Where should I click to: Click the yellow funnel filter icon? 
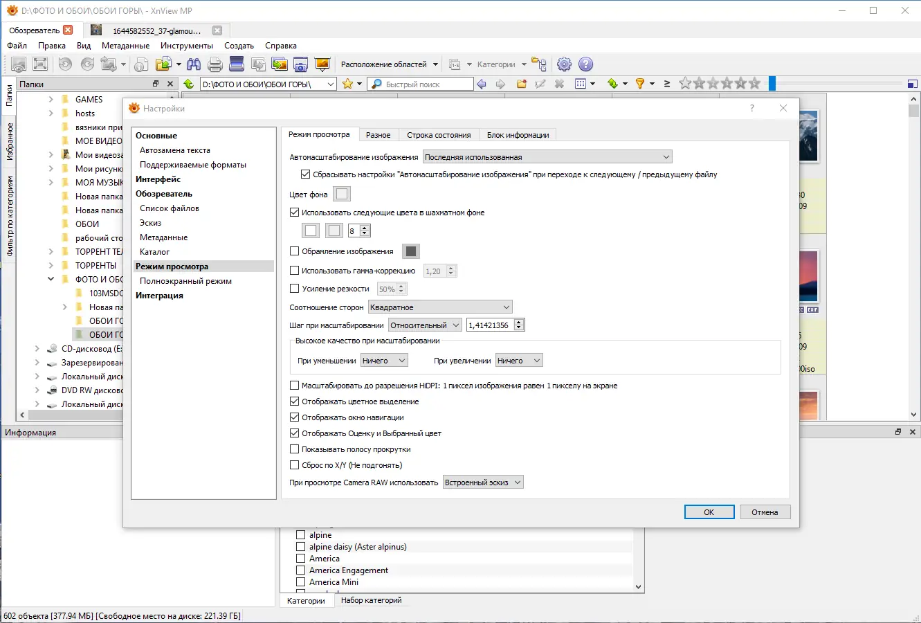640,84
